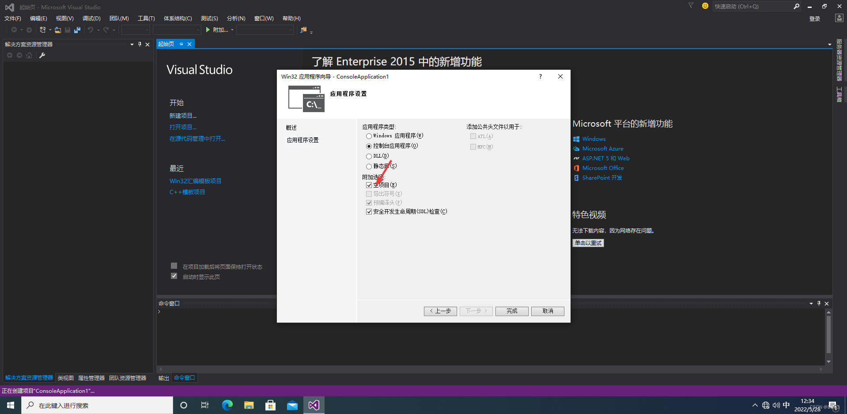This screenshot has width=847, height=414.
Task: Click the wizard help question mark
Action: [540, 76]
